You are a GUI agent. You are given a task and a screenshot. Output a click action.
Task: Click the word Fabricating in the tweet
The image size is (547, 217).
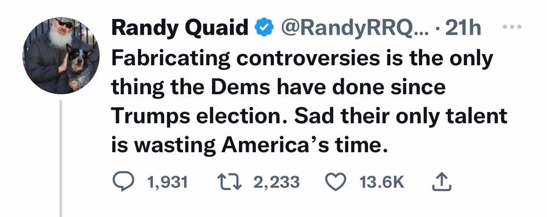[171, 59]
